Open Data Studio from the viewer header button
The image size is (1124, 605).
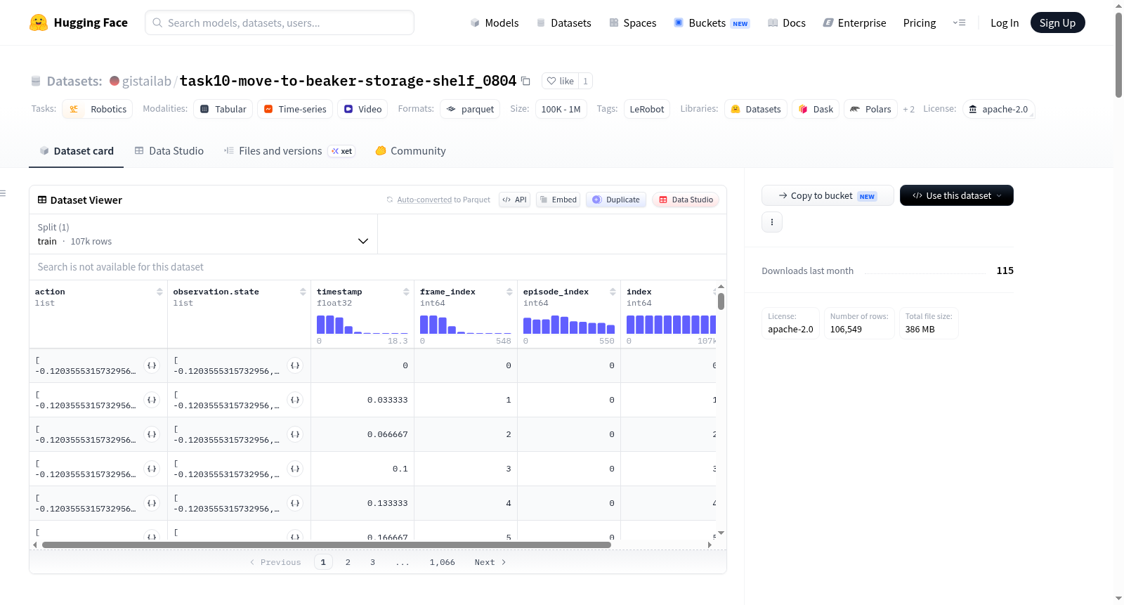686,200
